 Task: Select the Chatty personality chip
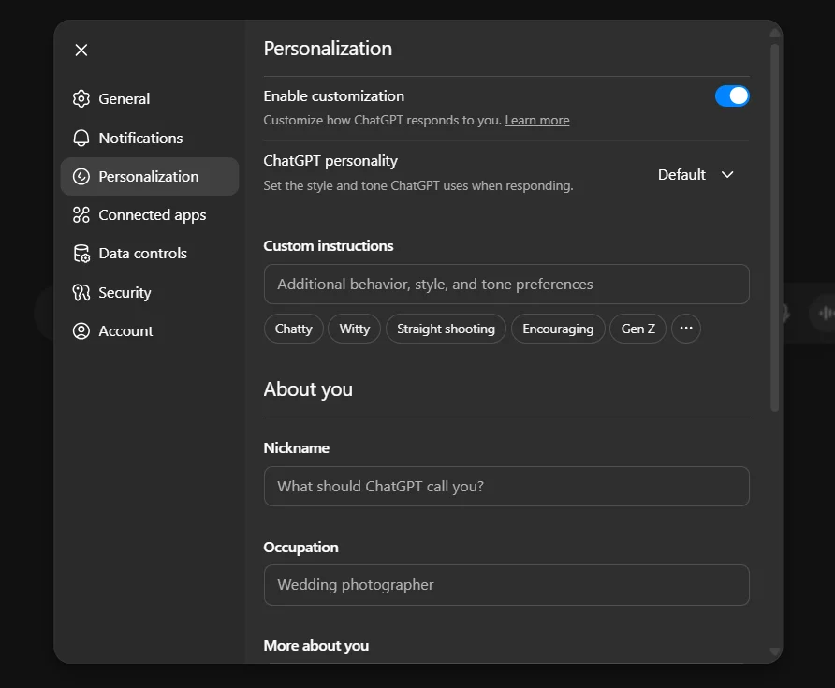tap(293, 329)
